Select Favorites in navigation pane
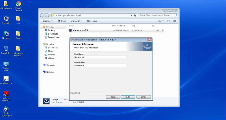The height and width of the screenshot is (120, 226). pos(49,27)
